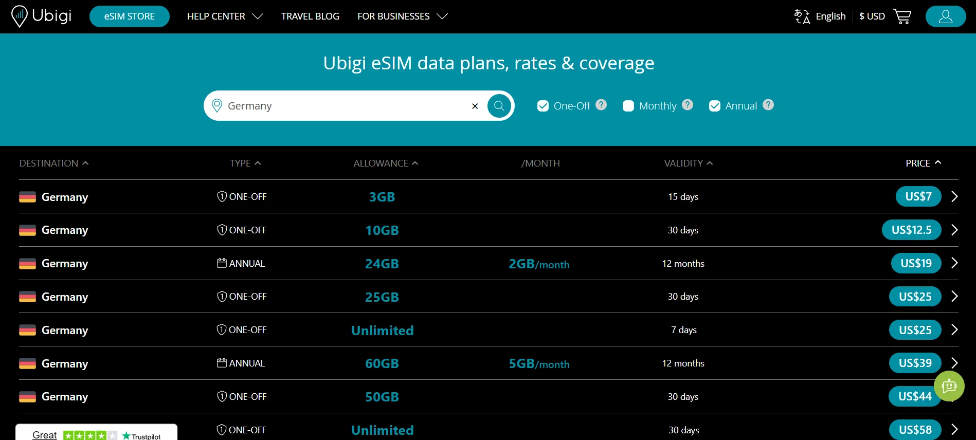The width and height of the screenshot is (976, 440).
Task: Open the shopping cart
Action: pyautogui.click(x=902, y=16)
